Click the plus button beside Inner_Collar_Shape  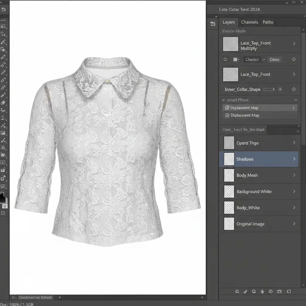pos(280,89)
